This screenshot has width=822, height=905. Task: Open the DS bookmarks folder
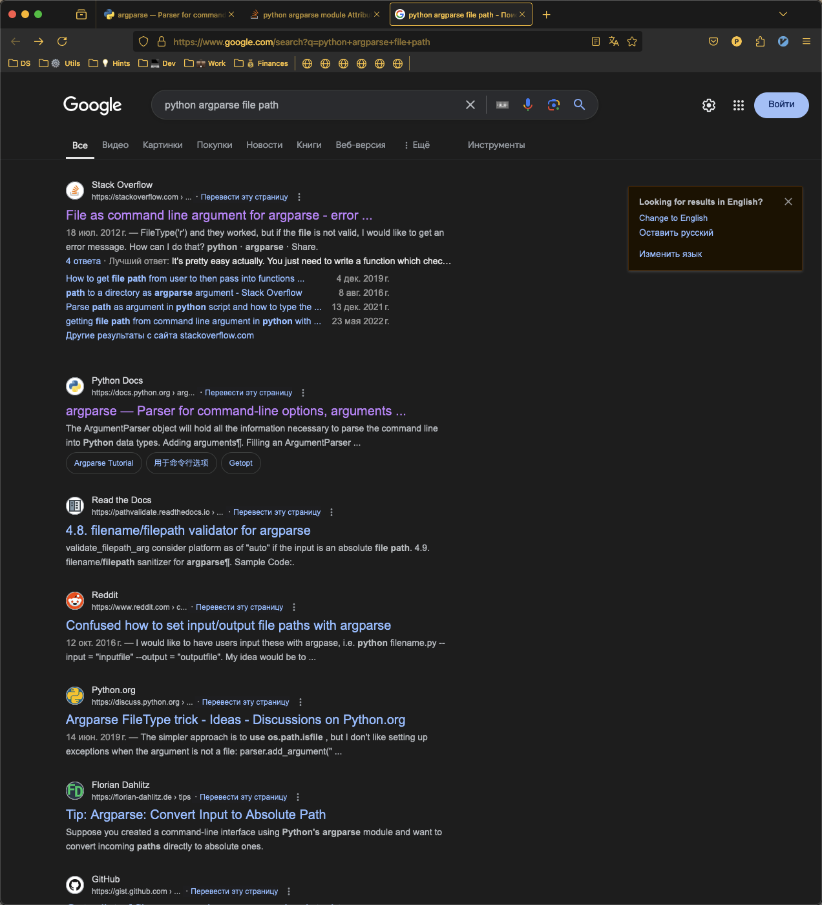pos(19,63)
